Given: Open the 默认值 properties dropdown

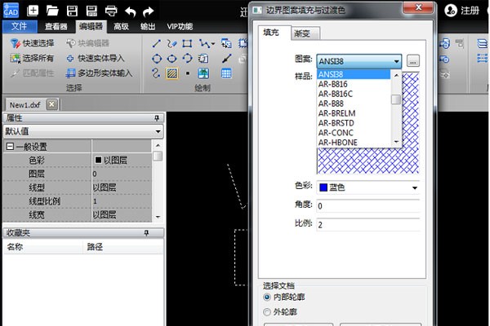Looking at the screenshot, I should click(157, 131).
